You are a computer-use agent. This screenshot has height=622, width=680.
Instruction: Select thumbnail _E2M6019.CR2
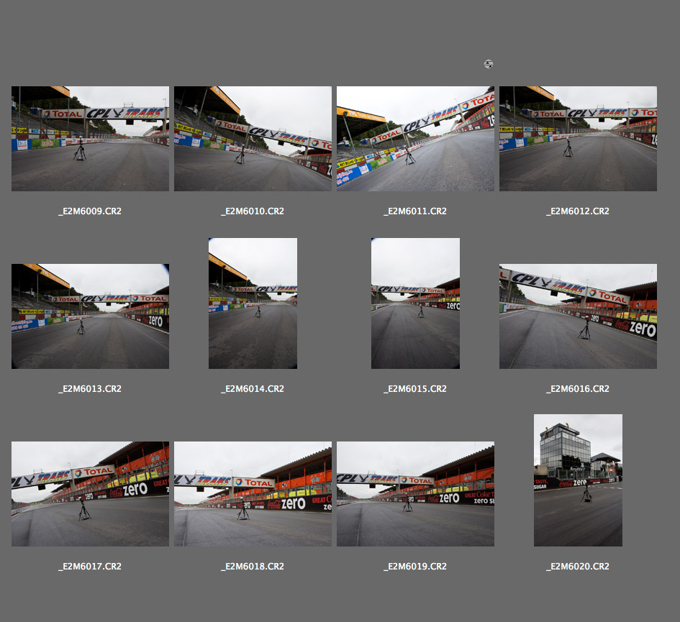pos(415,494)
